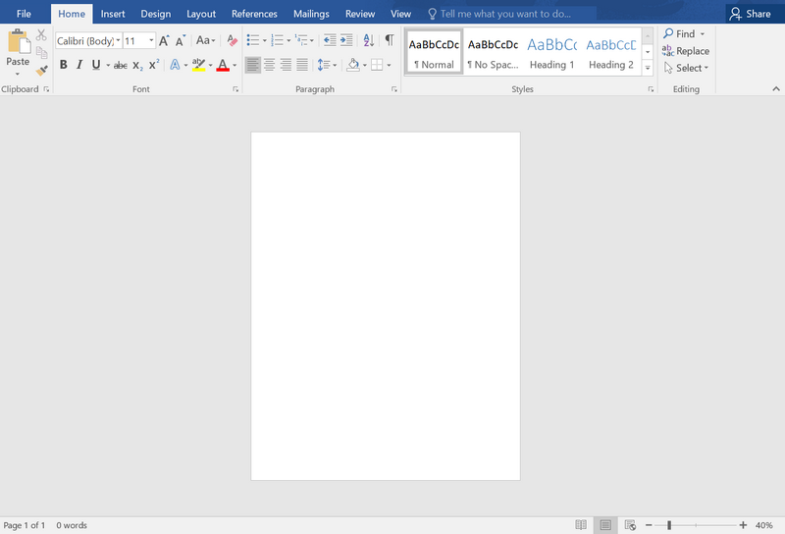Screen dimensions: 785x534
Task: Switch to the Mailings tab
Action: pos(311,14)
